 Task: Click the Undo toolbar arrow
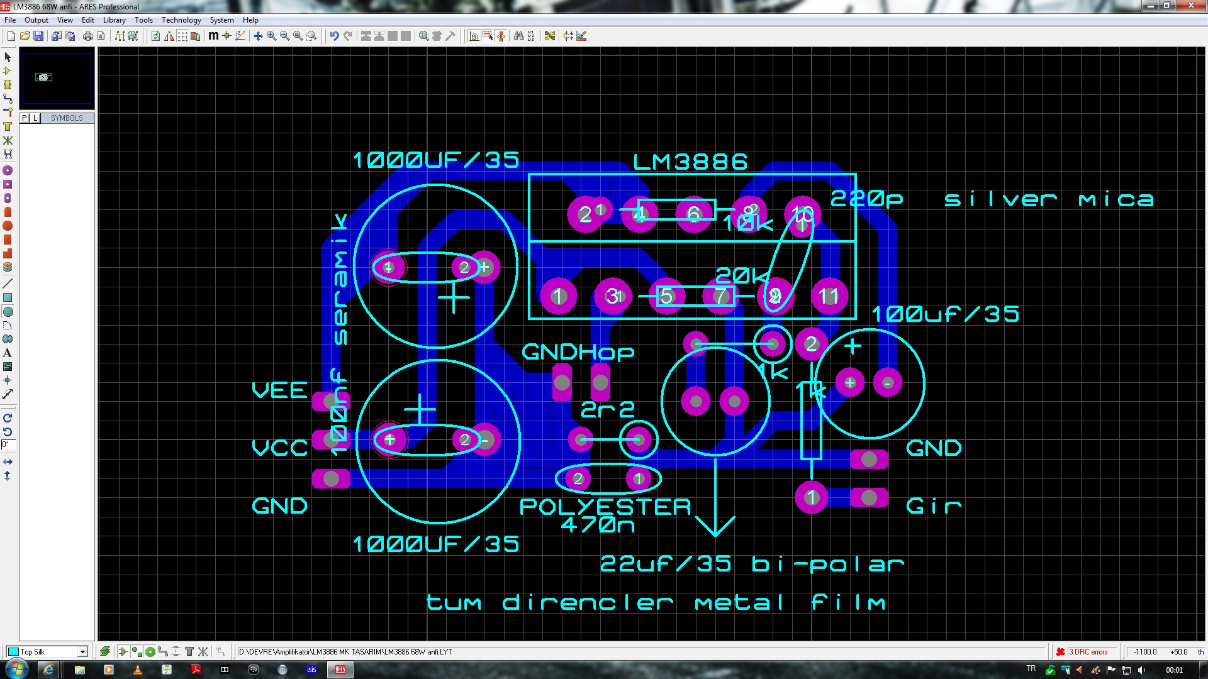[334, 36]
